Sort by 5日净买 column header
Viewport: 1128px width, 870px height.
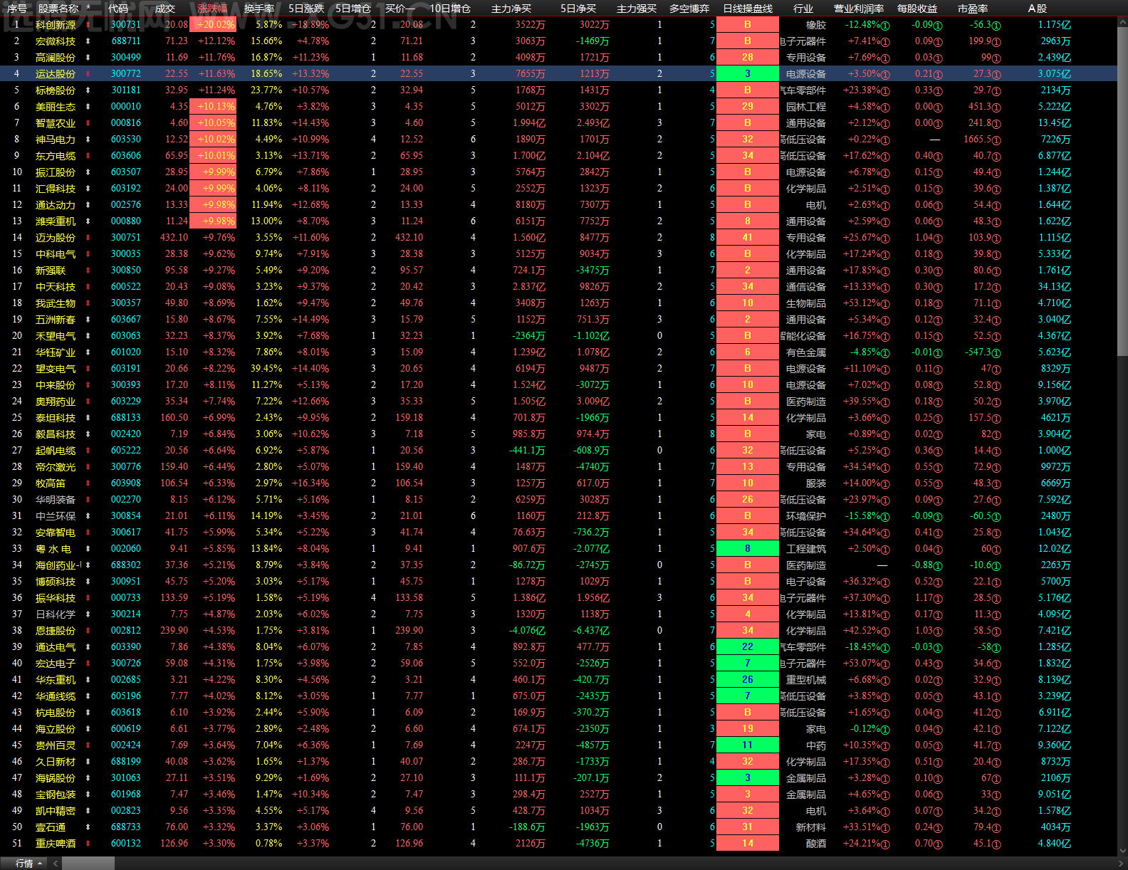coord(578,9)
